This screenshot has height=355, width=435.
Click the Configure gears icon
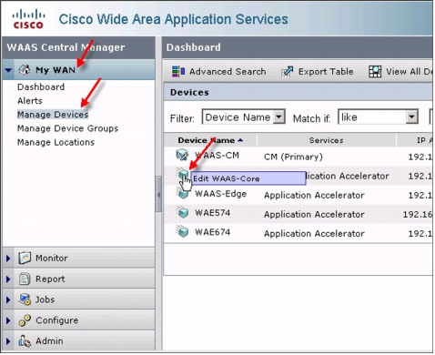(x=25, y=320)
